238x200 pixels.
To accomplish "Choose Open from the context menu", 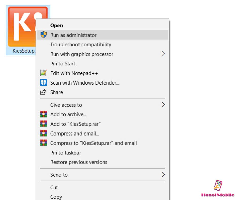I will click(x=103, y=25).
